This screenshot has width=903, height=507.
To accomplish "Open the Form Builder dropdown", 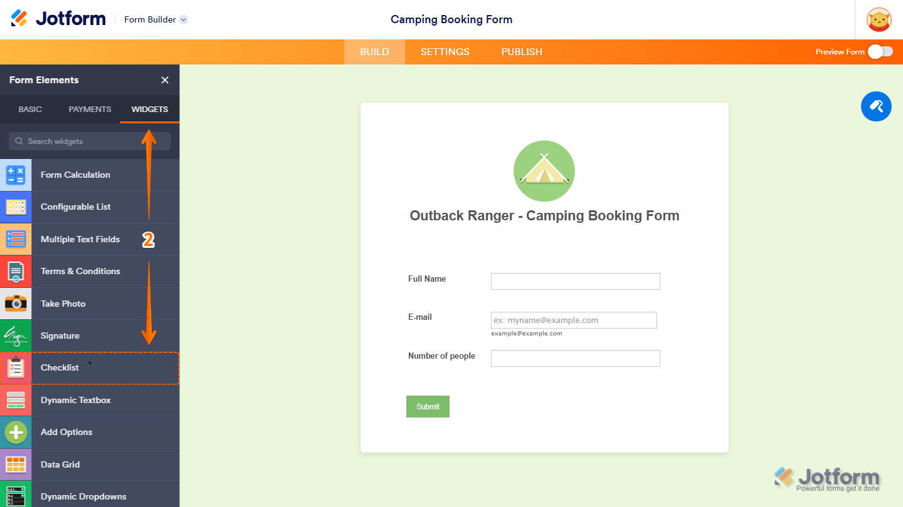I will point(155,19).
